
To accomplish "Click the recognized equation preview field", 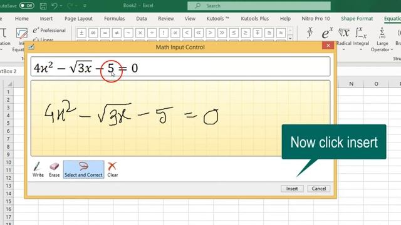I will click(x=180, y=67).
